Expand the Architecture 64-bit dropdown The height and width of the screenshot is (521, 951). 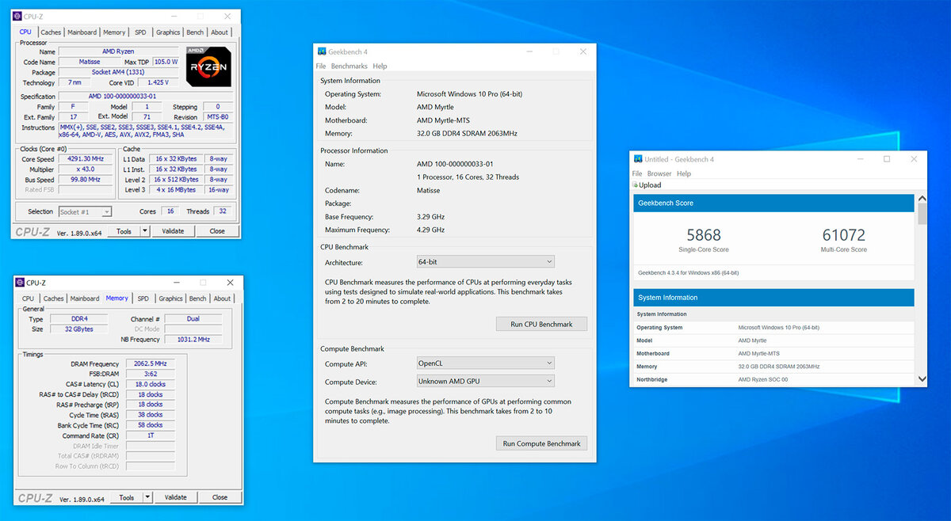tap(485, 262)
